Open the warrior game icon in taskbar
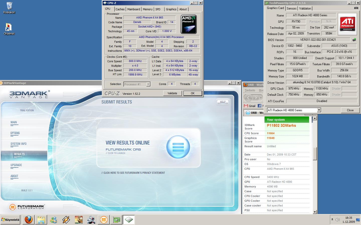The height and width of the screenshot is (225, 361). (91, 220)
